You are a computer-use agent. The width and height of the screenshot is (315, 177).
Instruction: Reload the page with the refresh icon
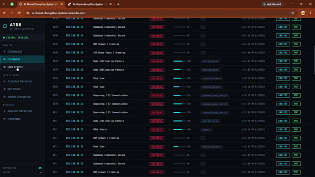coord(19,13)
